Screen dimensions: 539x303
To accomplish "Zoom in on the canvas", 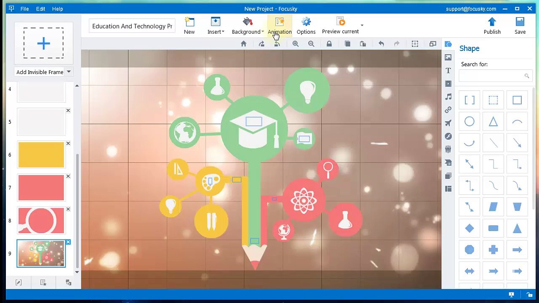I will click(x=296, y=44).
